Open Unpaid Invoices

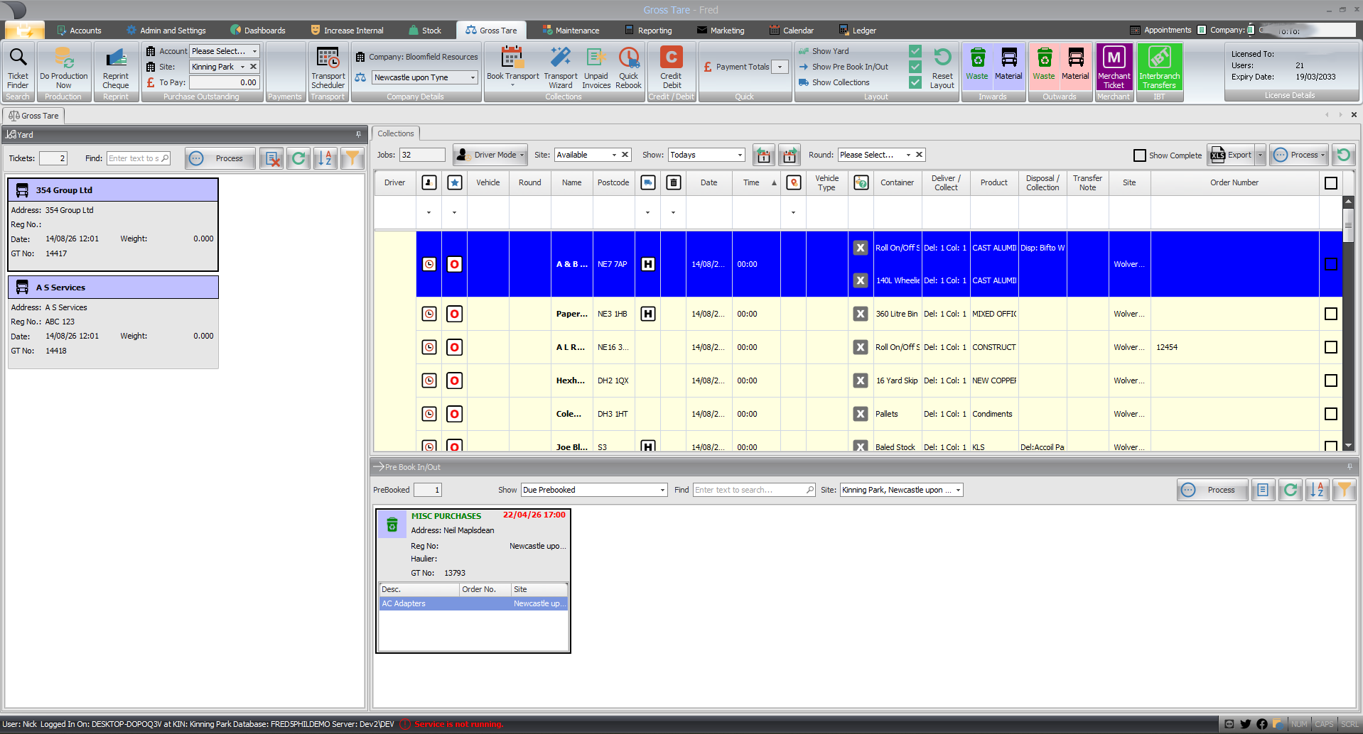coord(596,67)
